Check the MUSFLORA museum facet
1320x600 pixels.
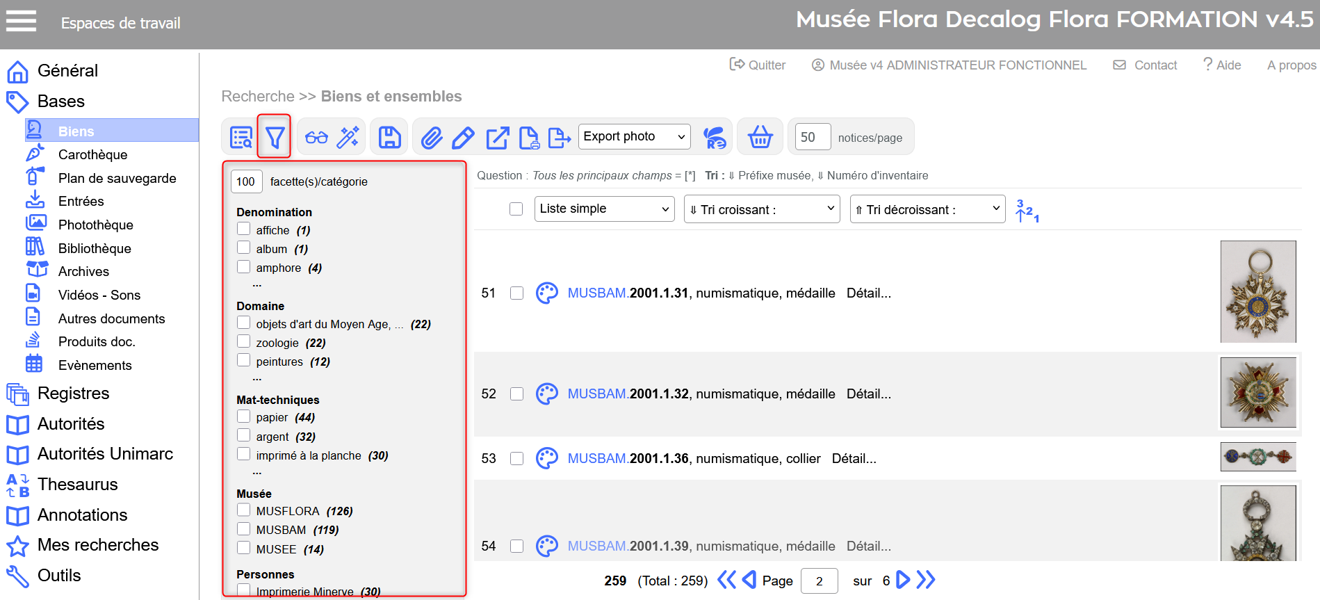(x=244, y=510)
